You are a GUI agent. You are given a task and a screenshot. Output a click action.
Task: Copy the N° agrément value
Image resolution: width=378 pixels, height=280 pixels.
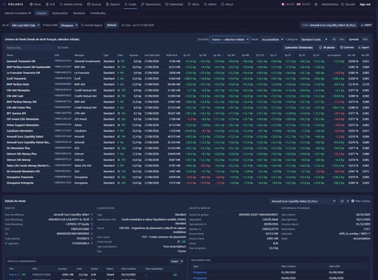point(91,243)
